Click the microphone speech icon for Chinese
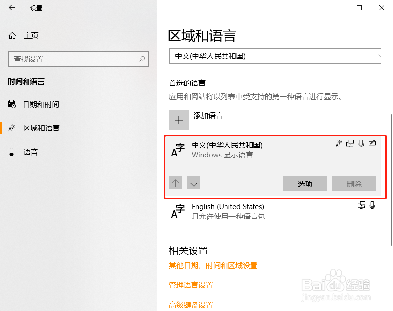This screenshot has height=311, width=393. pos(362,143)
